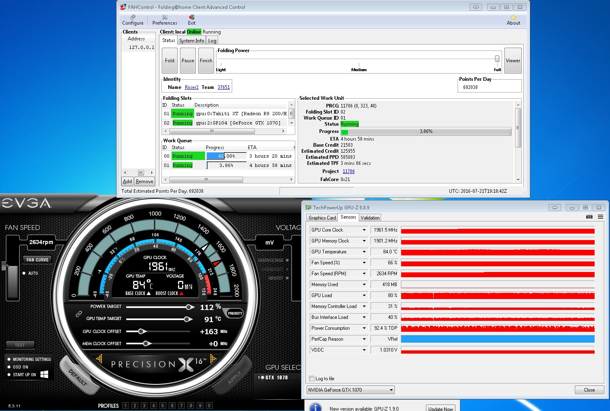Click GPU-Z screenshot camera icon

click(589, 217)
